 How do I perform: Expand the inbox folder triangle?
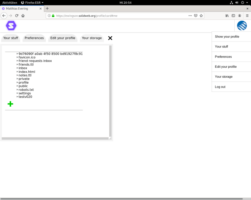click(17, 68)
